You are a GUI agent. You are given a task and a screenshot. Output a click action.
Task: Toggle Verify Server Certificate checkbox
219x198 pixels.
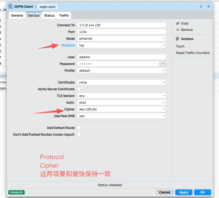click(79, 89)
